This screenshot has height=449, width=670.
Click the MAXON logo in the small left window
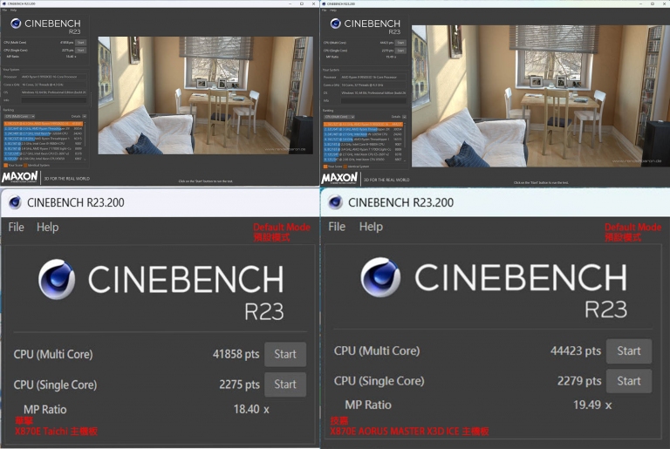point(20,176)
